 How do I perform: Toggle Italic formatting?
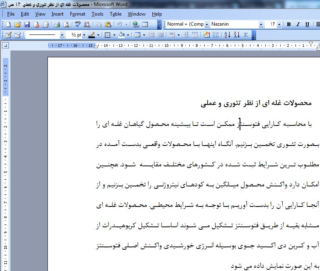click(298, 24)
